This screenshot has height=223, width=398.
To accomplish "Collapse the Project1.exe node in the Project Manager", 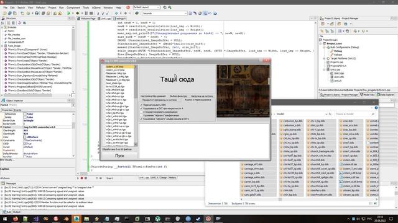I will click(x=321, y=43).
